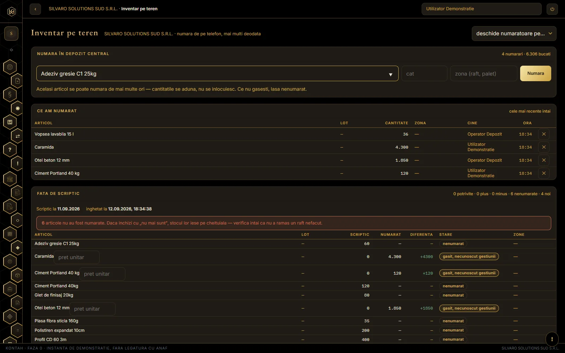The height and width of the screenshot is (353, 565).
Task: Open the bank building hexagon icon
Action: [10, 179]
